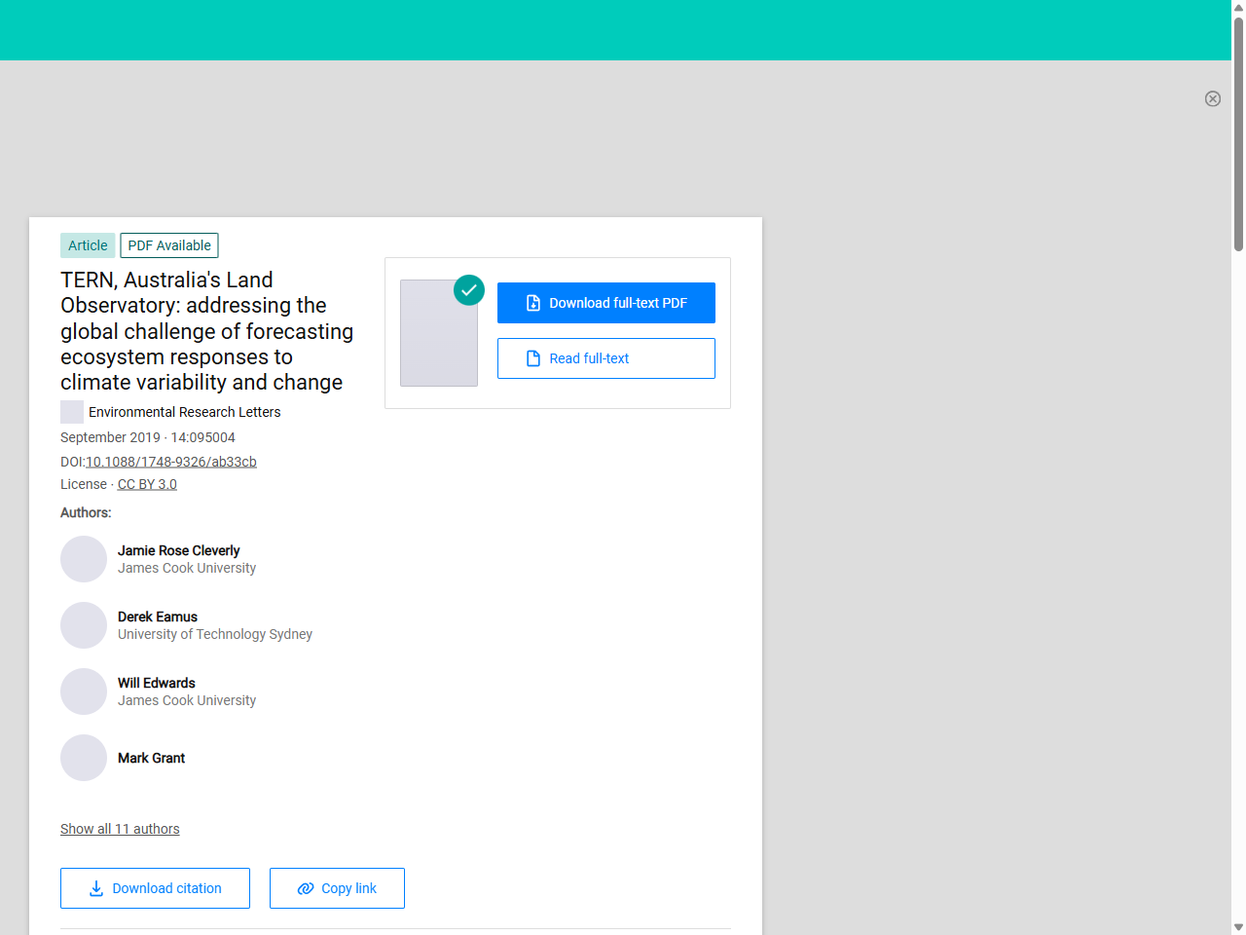Click the Download full-text PDF button

pos(605,303)
